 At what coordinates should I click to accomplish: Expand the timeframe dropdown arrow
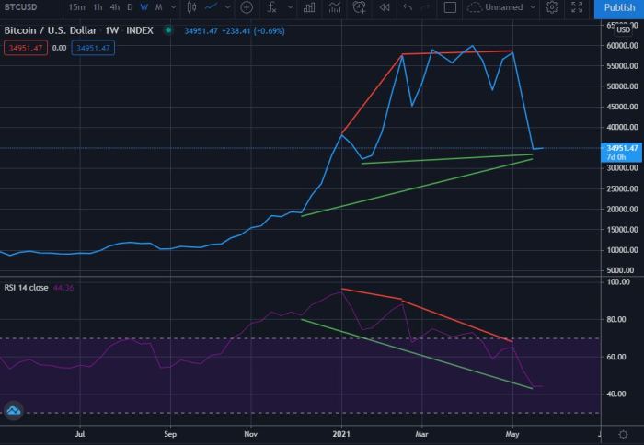point(173,7)
